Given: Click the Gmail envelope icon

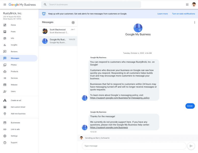Looking at the screenshot, I should (x=5, y=107).
